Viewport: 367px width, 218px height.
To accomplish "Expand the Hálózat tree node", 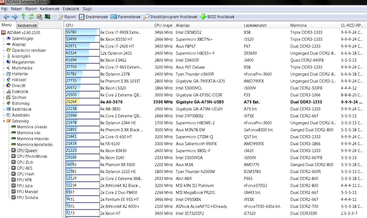I will click(4, 80).
